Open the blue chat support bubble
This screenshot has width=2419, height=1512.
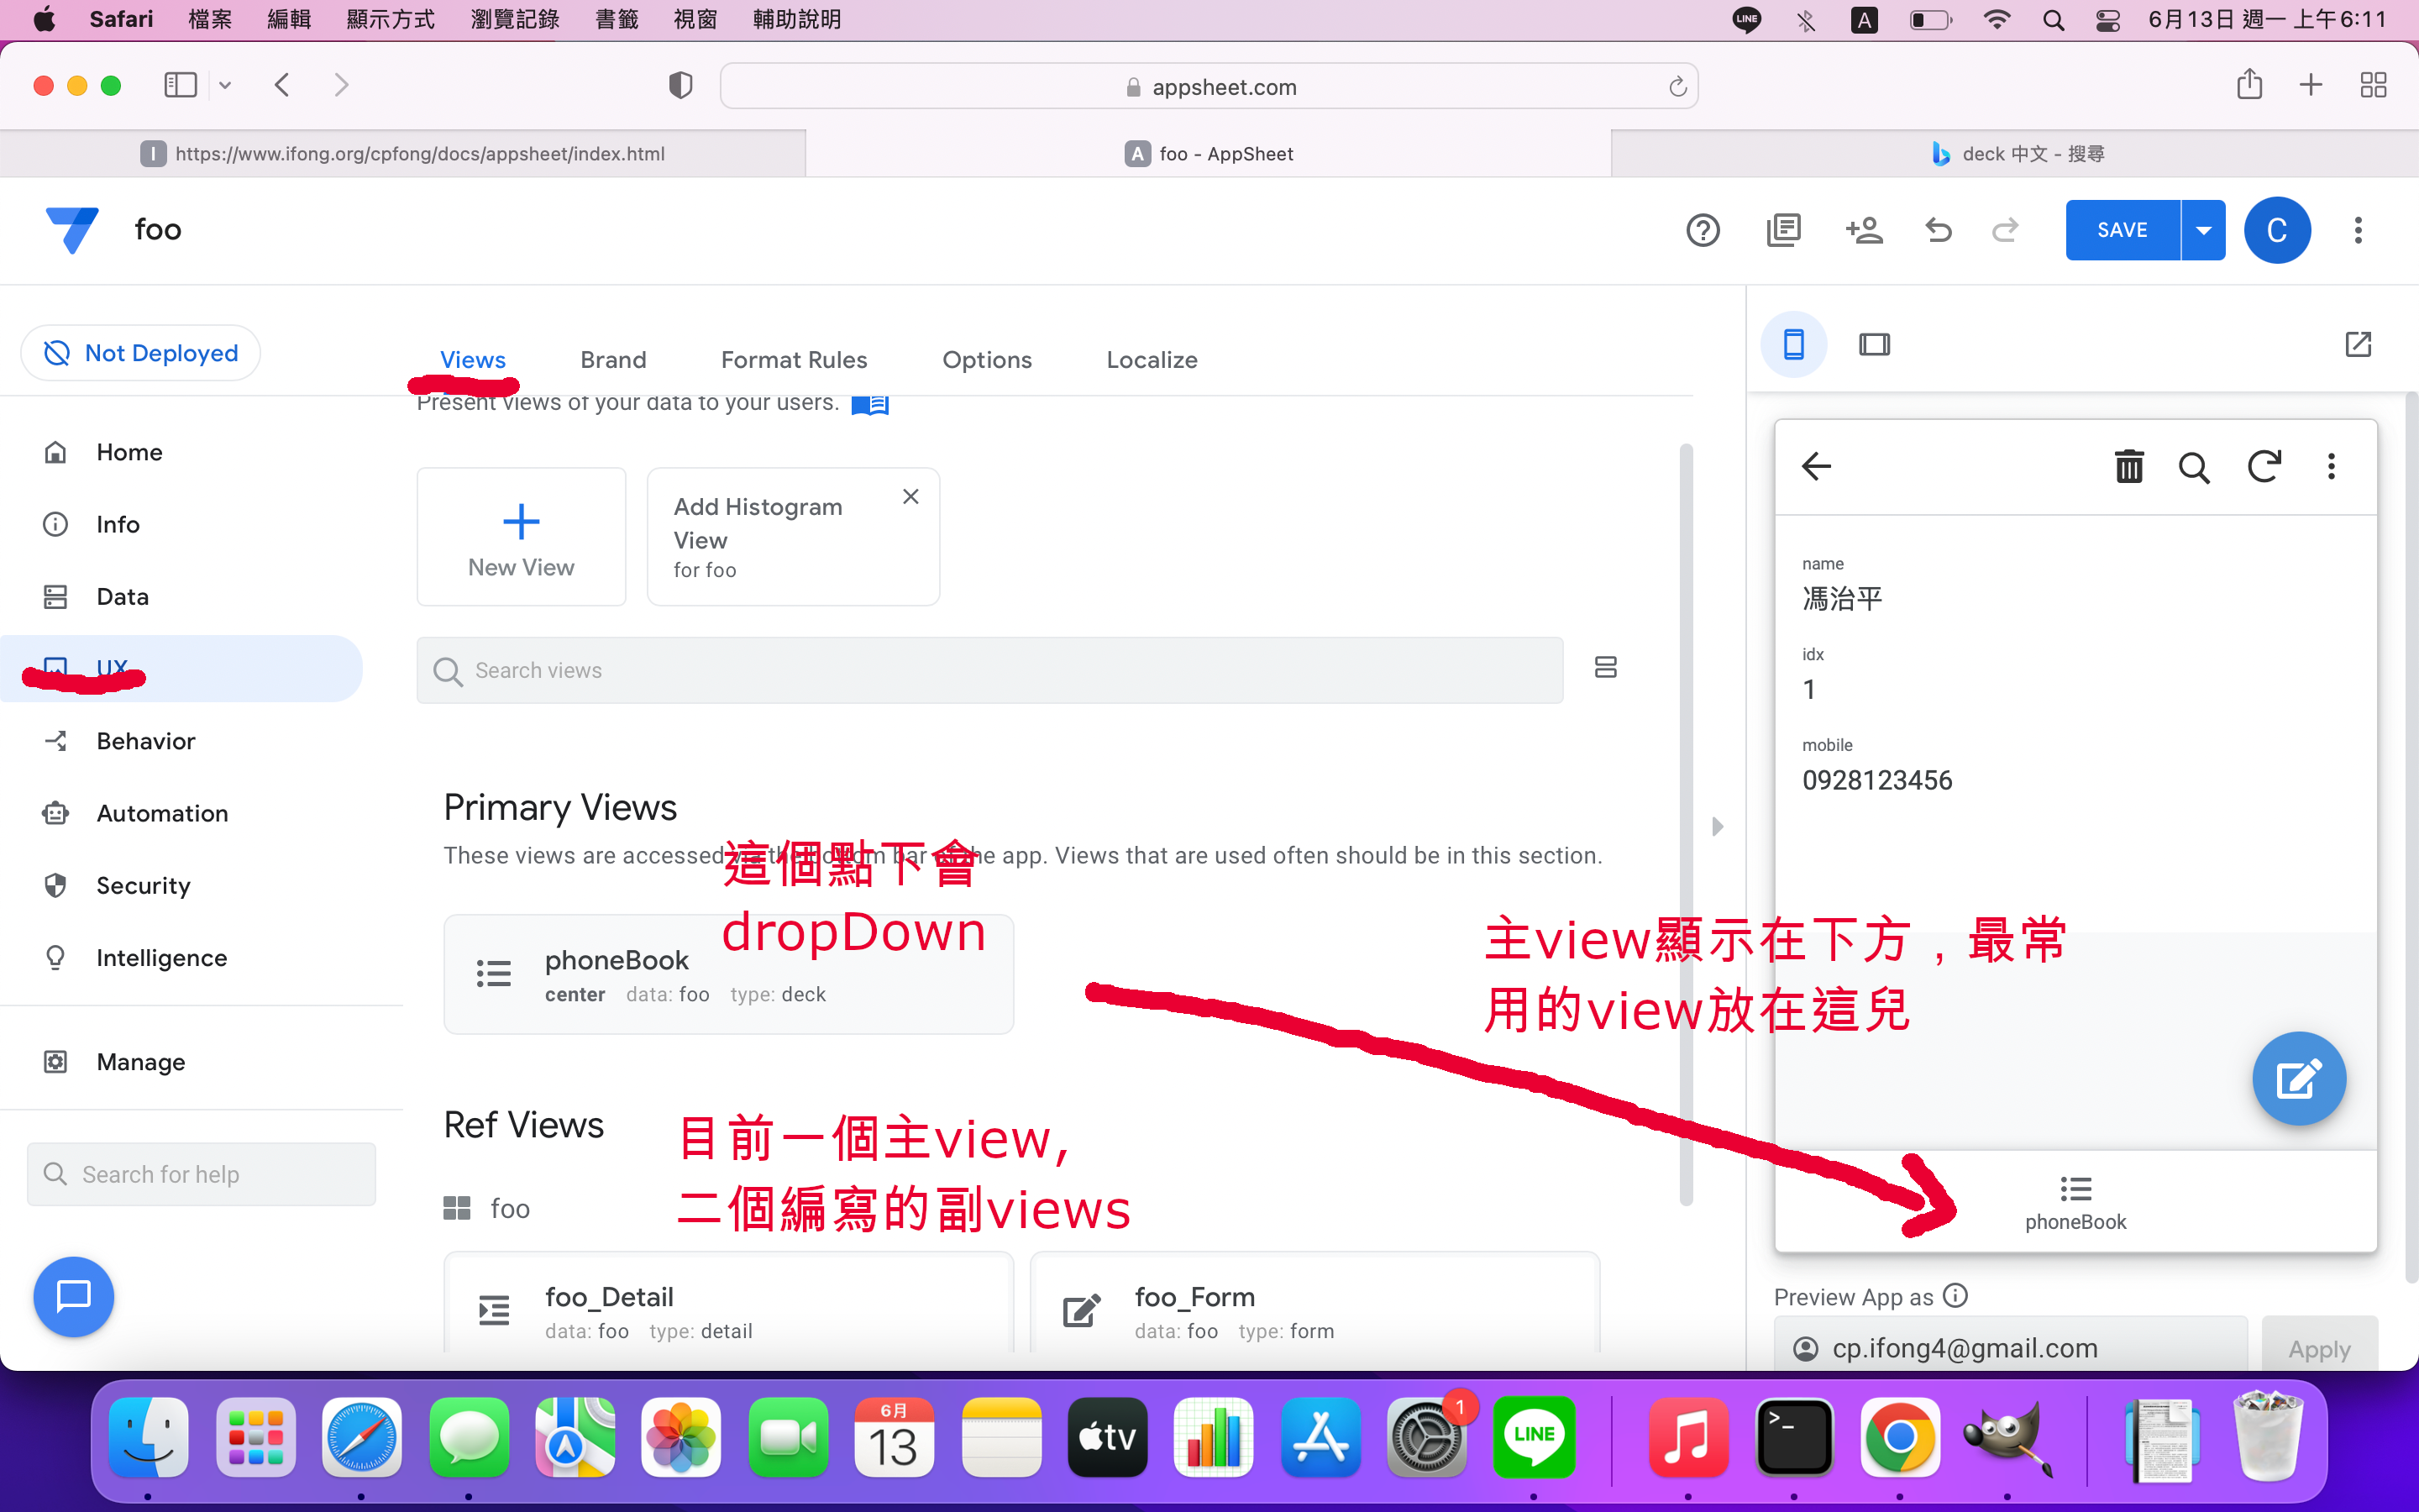[x=73, y=1296]
